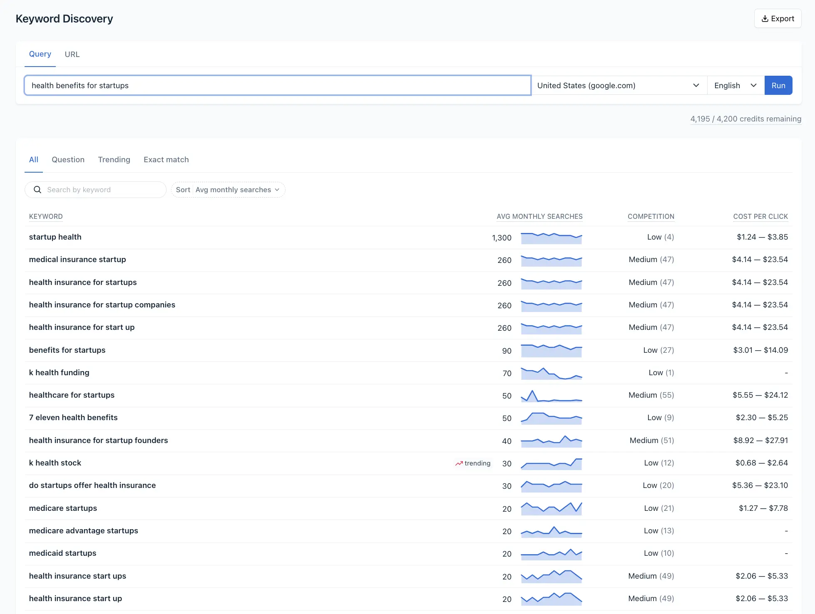Switch to the Exact match tab

[x=166, y=160]
